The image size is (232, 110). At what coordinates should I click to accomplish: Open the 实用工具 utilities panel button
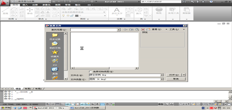(173, 11)
